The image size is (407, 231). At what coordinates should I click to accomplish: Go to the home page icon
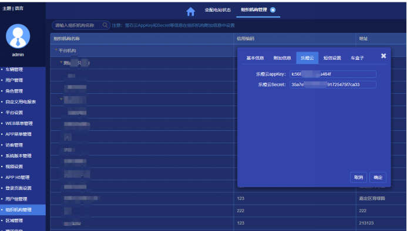(x=190, y=11)
